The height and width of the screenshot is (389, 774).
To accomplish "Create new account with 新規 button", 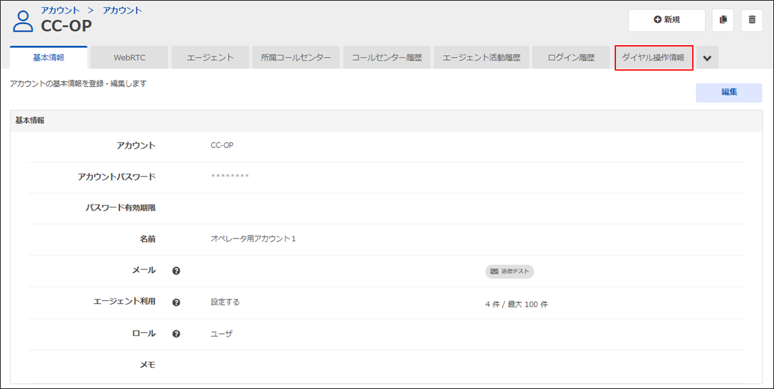I will pos(667,20).
